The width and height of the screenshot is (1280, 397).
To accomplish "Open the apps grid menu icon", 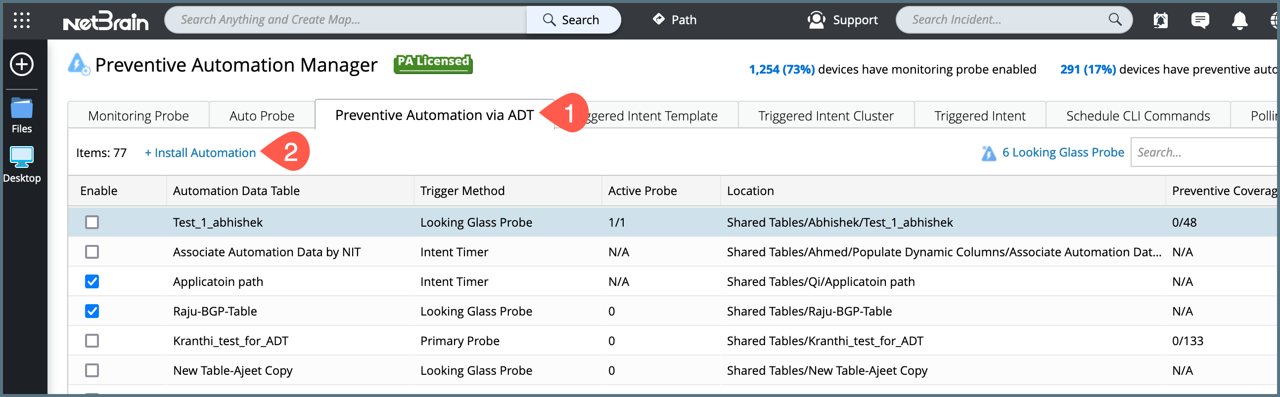I will click(x=21, y=20).
